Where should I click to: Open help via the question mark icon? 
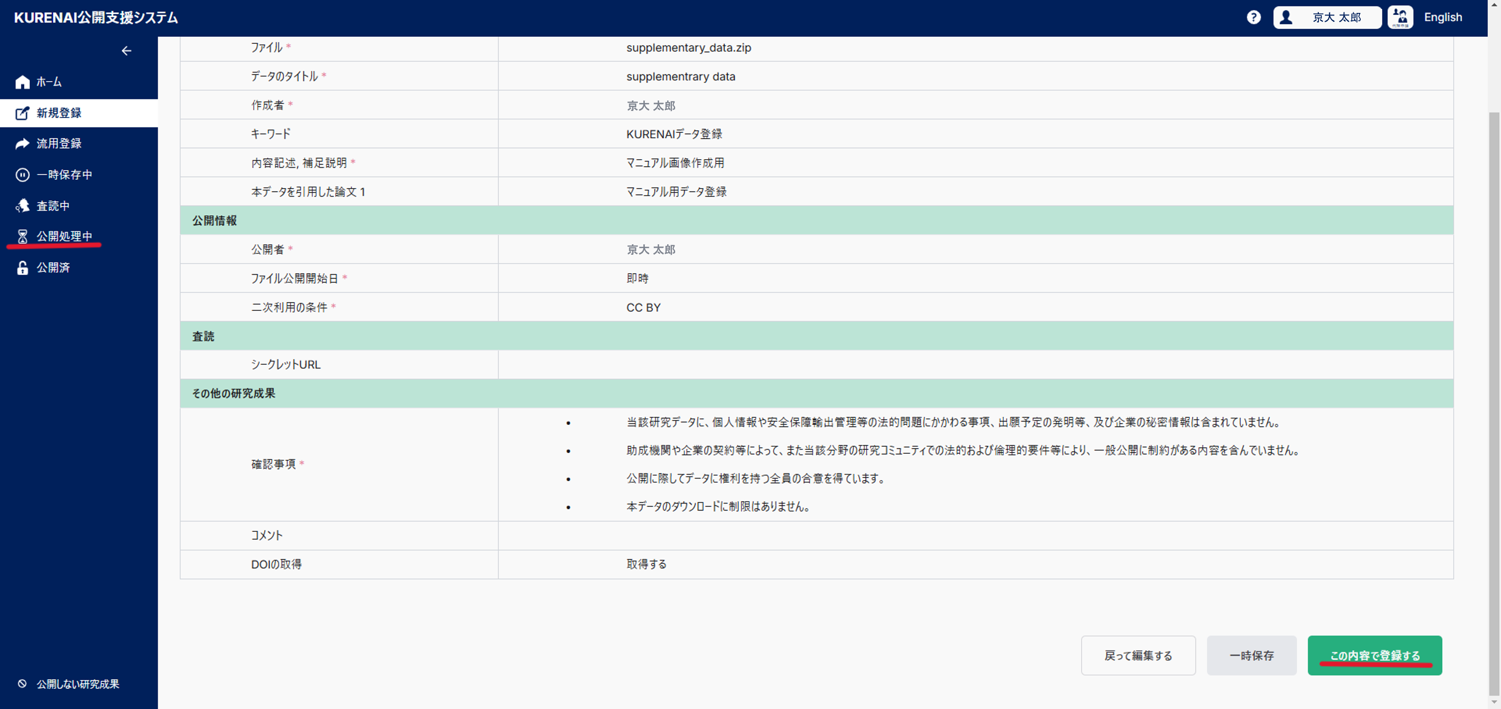(x=1253, y=17)
